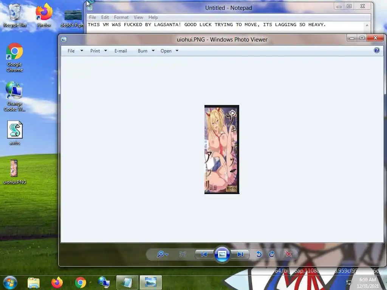The height and width of the screenshot is (290, 387).
Task: Open the Notepad Edit menu
Action: coord(105,17)
